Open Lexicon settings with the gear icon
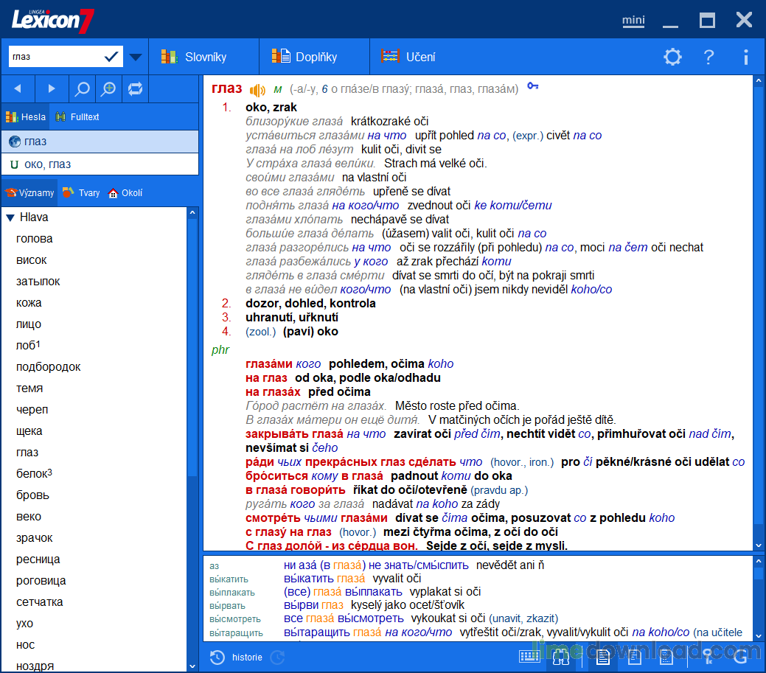 pos(672,56)
